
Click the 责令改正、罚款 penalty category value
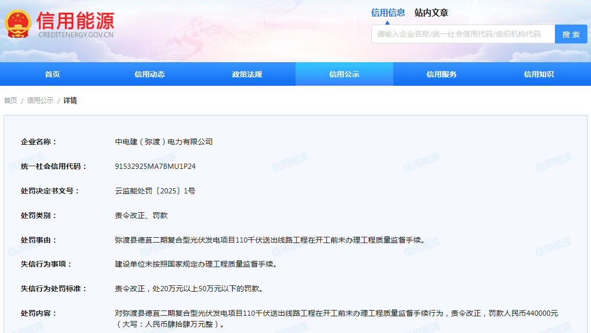click(x=141, y=215)
